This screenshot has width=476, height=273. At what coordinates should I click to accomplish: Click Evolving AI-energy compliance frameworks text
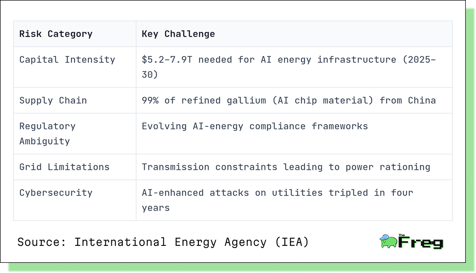pyautogui.click(x=255, y=126)
